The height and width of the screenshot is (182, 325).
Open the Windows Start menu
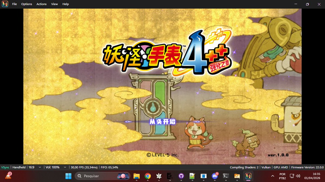[x=68, y=176]
